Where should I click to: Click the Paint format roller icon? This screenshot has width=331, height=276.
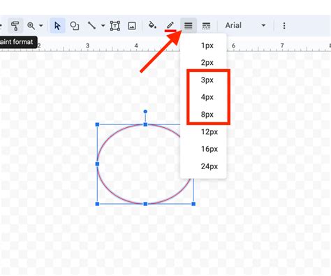tap(15, 26)
